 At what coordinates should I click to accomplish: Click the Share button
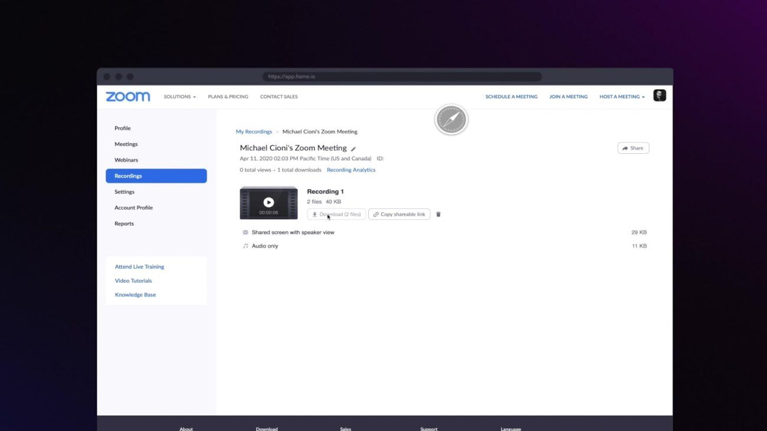[x=632, y=147]
